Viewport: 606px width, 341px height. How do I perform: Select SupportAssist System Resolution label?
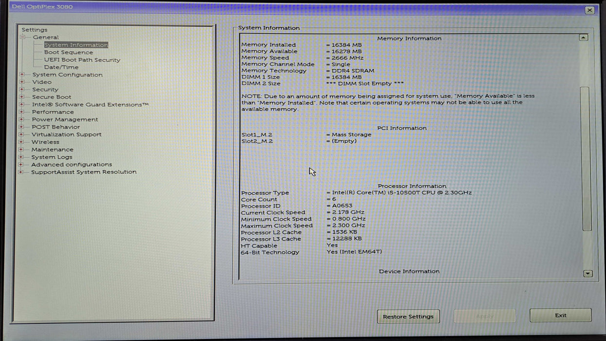84,172
